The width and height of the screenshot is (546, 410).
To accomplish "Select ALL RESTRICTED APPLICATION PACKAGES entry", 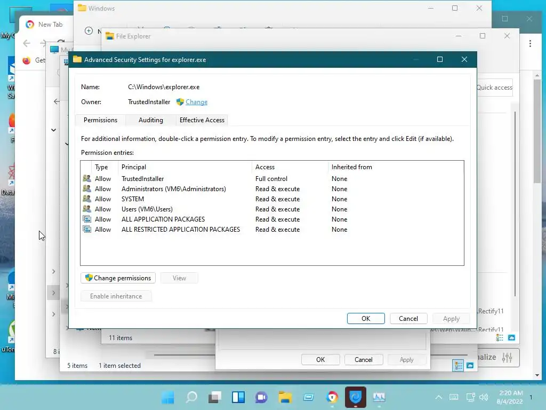I will (x=271, y=229).
